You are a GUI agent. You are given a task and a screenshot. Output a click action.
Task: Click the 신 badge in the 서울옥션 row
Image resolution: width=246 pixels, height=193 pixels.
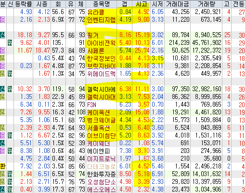click(x=2, y=128)
